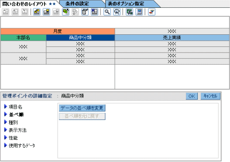Expand the 性能 item arrow
230x162 pixels.
tap(6, 138)
